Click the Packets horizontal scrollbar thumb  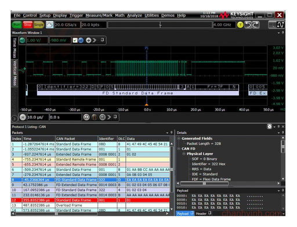point(56,214)
